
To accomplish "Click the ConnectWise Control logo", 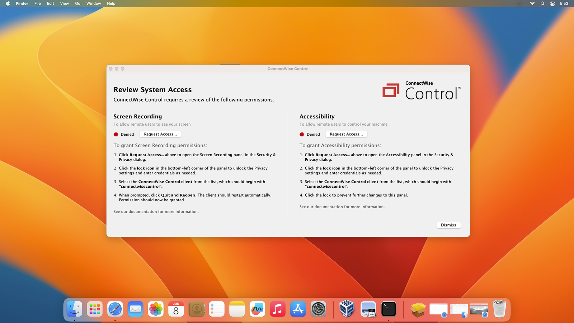I will [421, 91].
